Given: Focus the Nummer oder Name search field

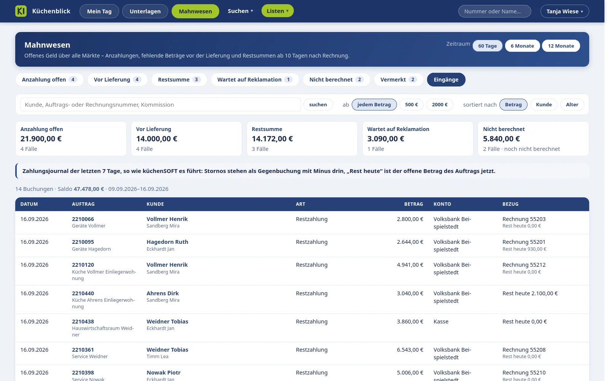Looking at the screenshot, I should (494, 11).
